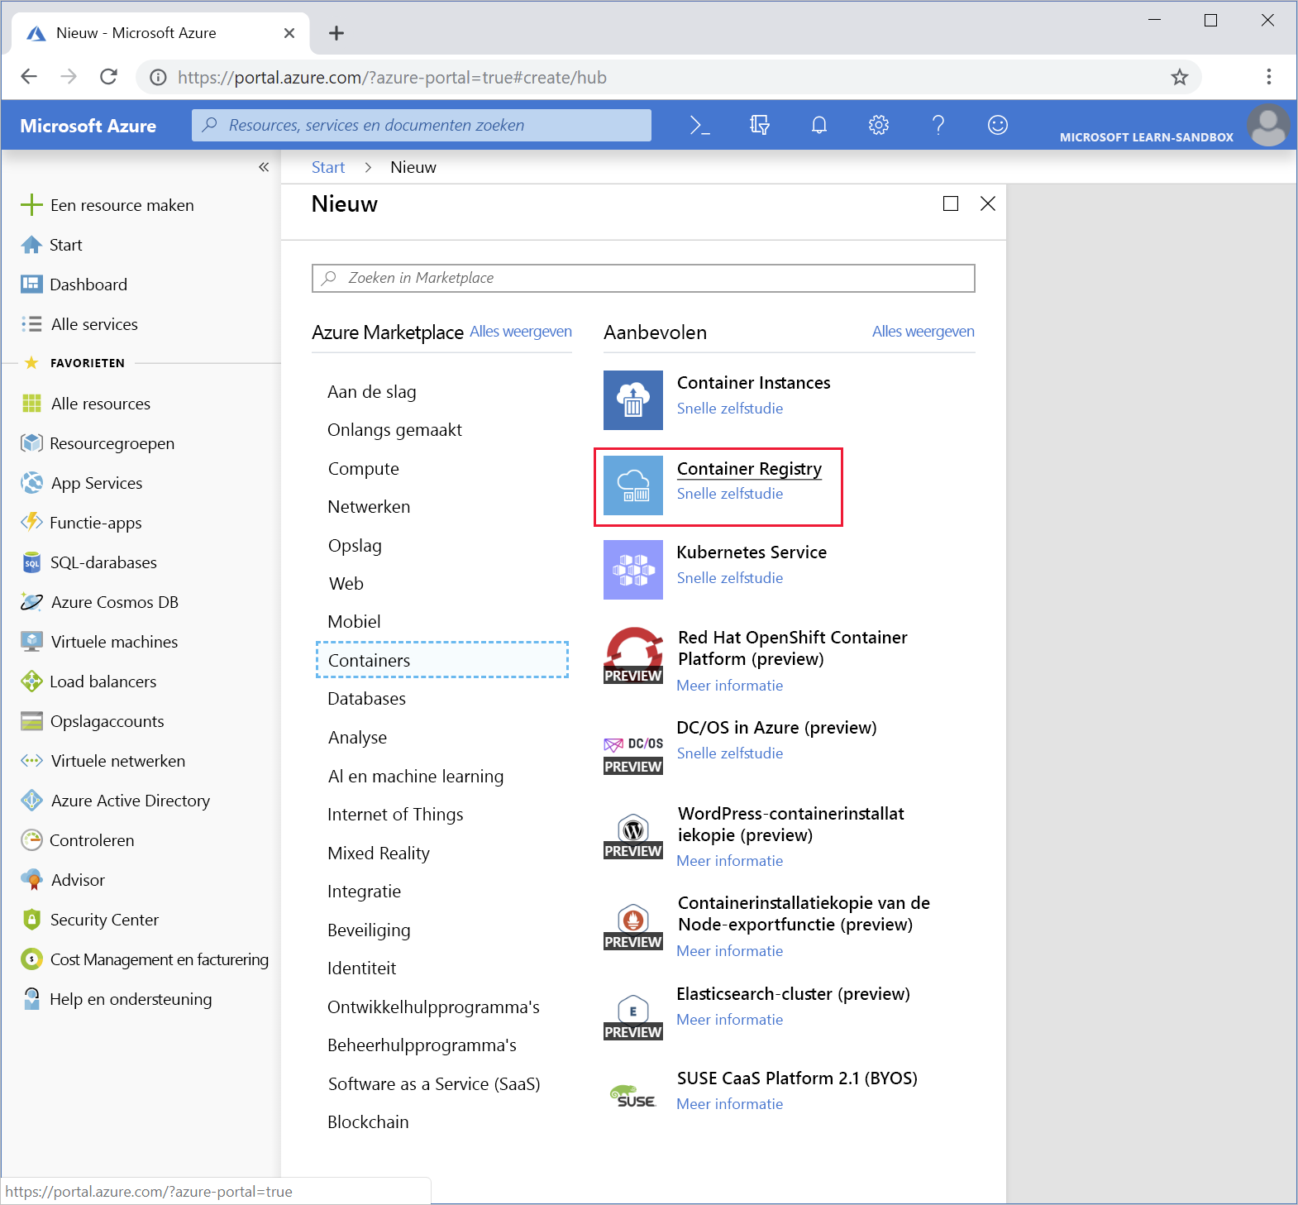Screen dimensions: 1298x1205
Task: Click the Node export container image icon
Action: click(x=633, y=927)
